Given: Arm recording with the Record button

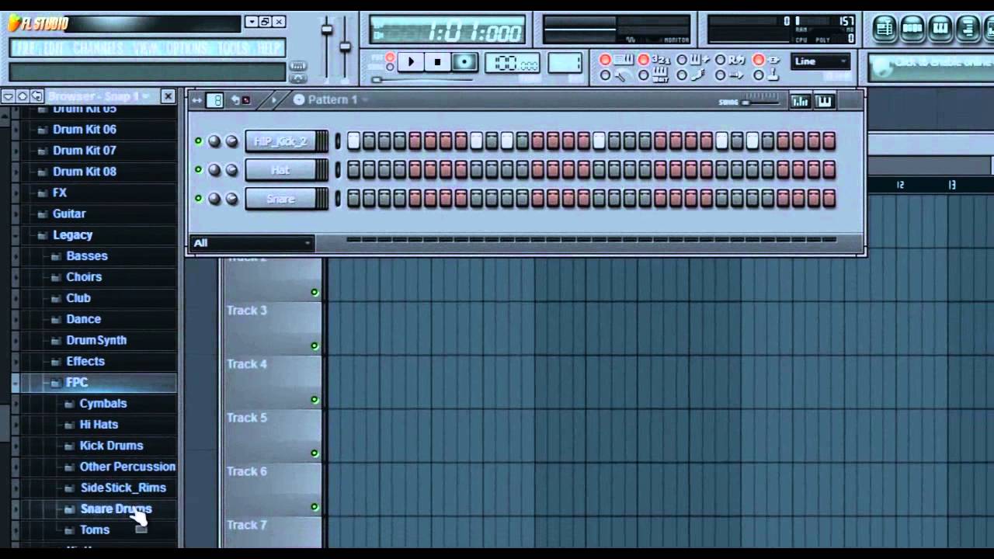Looking at the screenshot, I should tap(464, 62).
